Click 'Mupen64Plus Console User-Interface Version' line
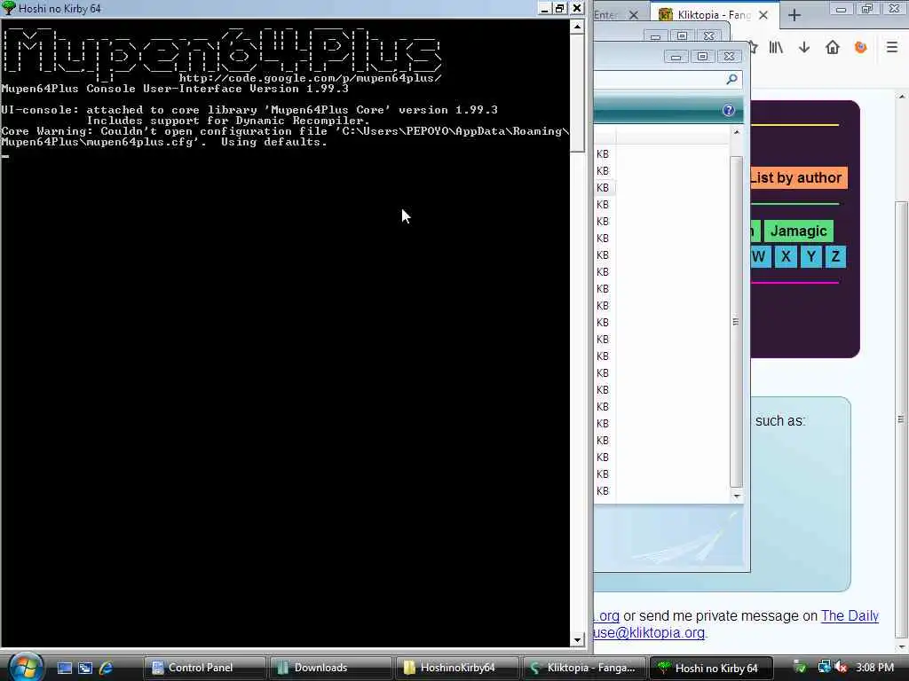The height and width of the screenshot is (681, 909). tap(175, 89)
